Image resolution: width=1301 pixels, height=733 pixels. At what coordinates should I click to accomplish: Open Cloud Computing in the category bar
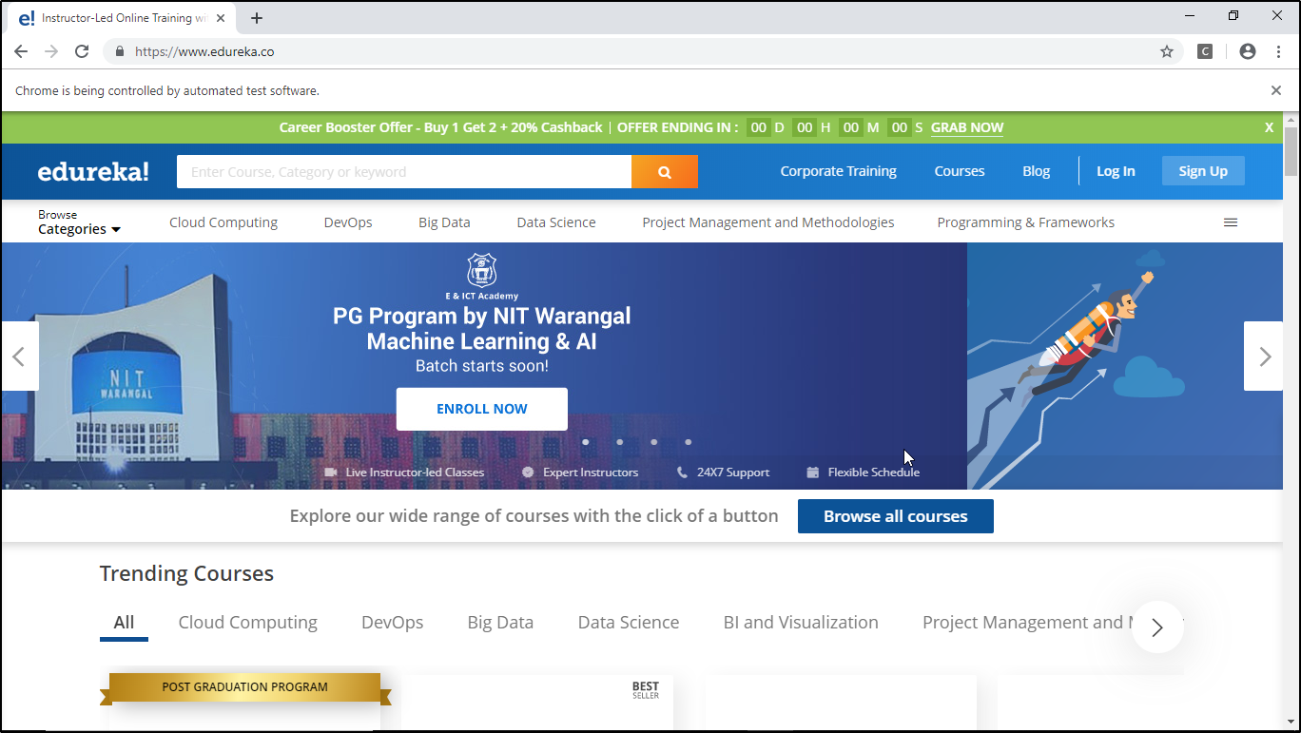[223, 222]
